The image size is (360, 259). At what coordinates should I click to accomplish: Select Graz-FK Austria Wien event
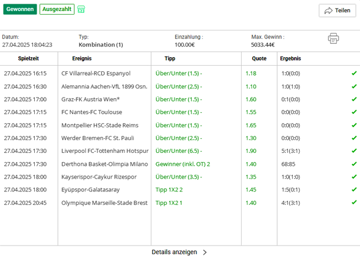pos(90,99)
